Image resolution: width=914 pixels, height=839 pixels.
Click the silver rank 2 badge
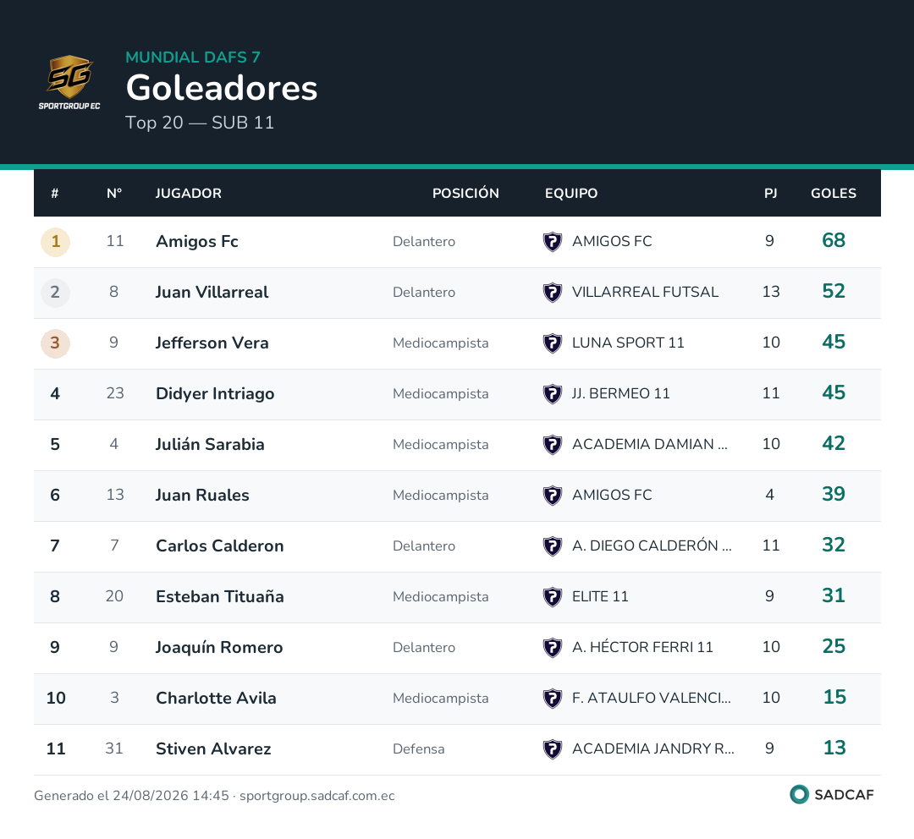[x=55, y=293]
